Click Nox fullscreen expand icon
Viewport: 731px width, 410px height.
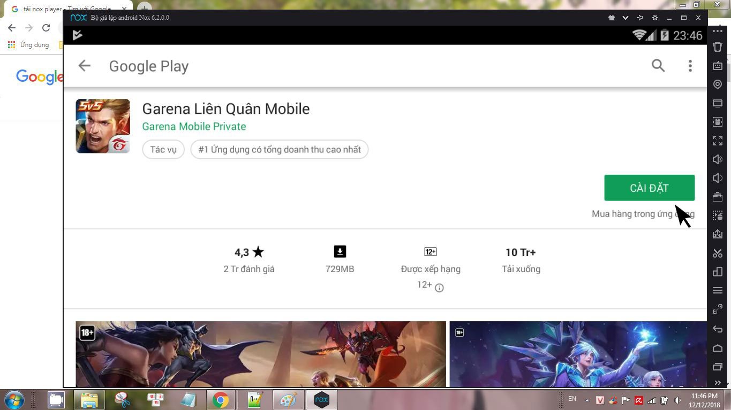tap(718, 141)
